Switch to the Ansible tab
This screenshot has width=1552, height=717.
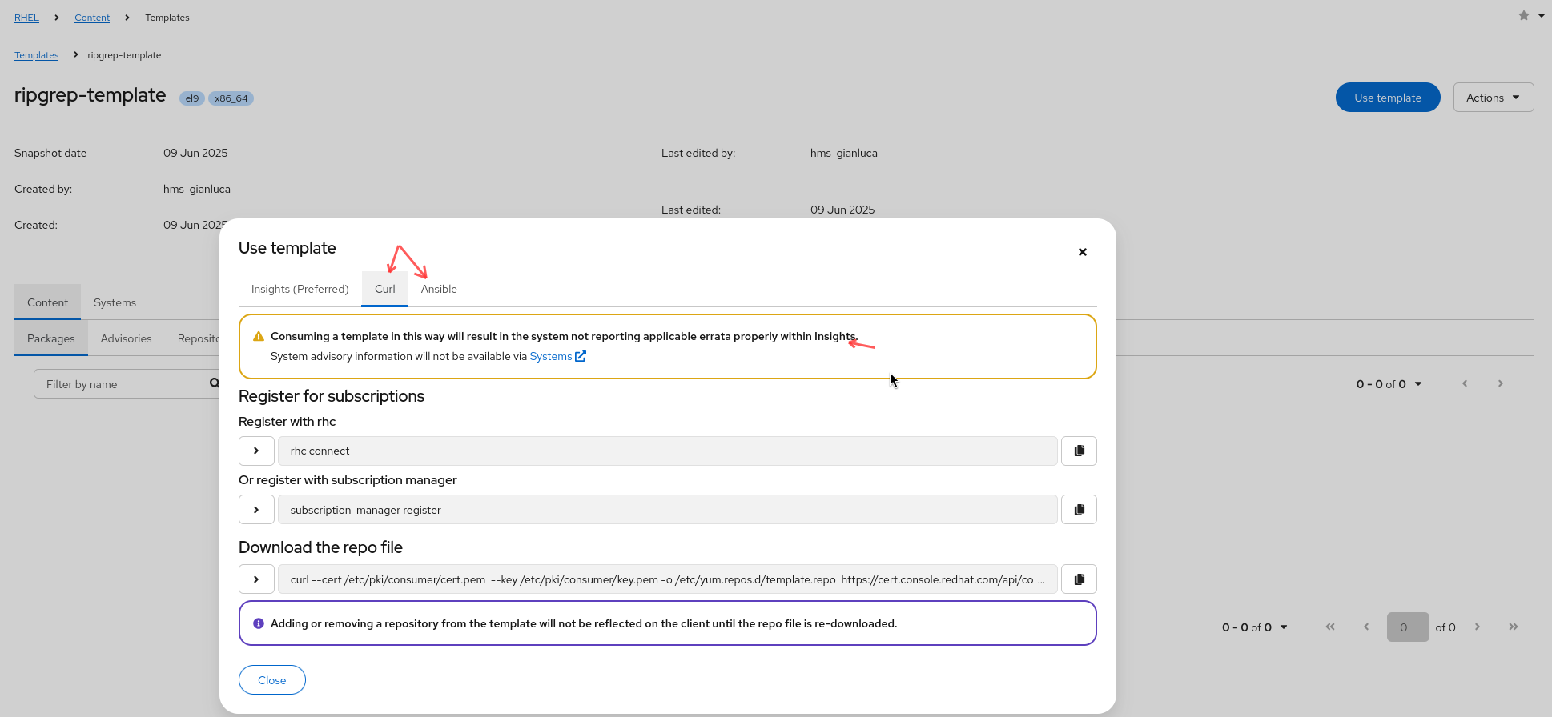point(439,289)
